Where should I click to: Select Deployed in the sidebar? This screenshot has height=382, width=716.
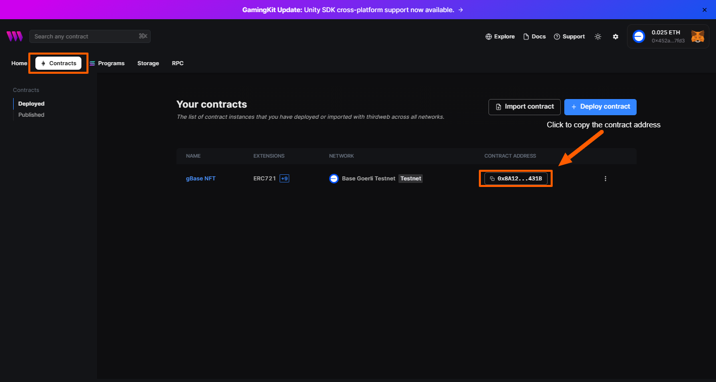click(x=31, y=104)
